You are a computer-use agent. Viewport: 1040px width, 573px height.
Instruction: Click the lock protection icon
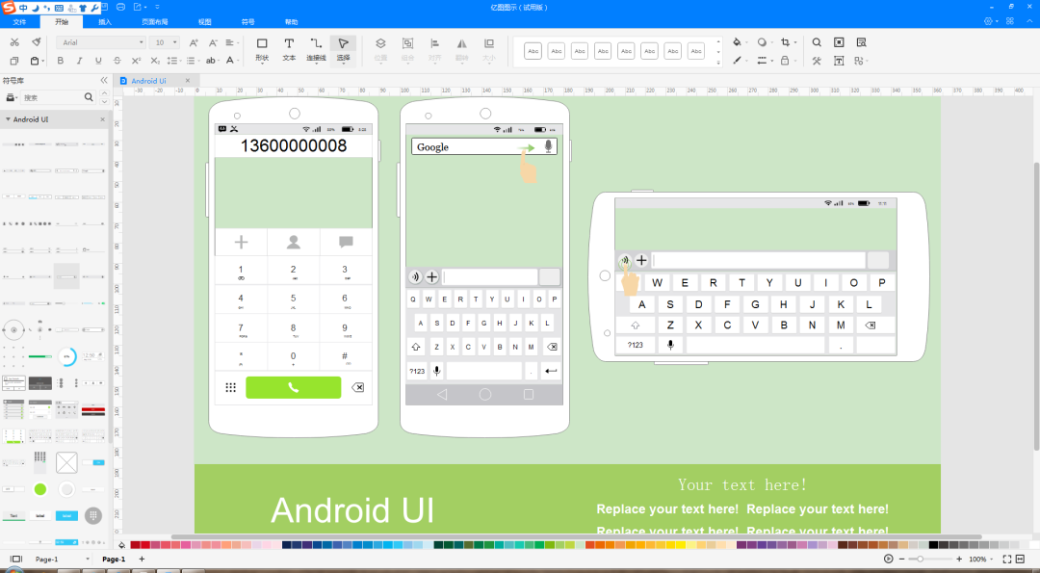pyautogui.click(x=785, y=61)
